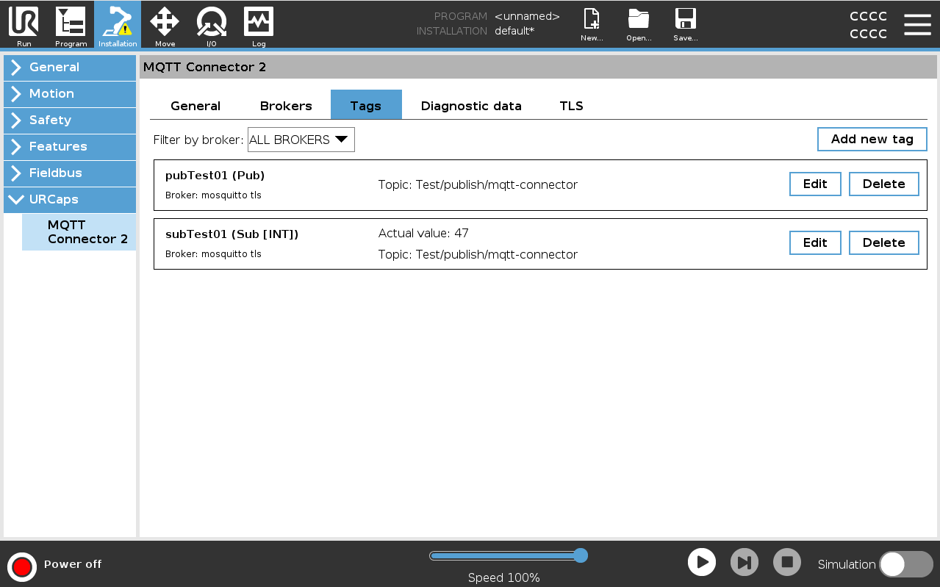
Task: Expand the Safety section
Action: [70, 120]
